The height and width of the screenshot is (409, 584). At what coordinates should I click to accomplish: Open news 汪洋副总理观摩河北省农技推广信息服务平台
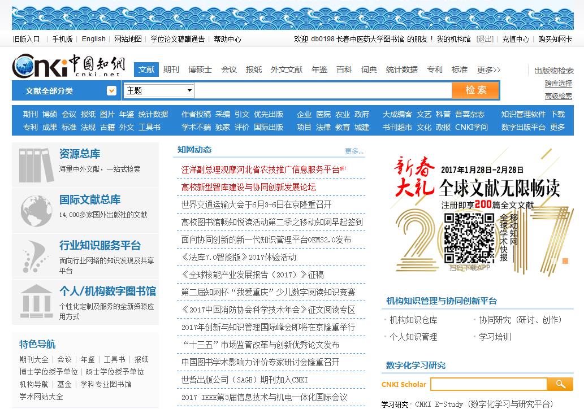coord(261,169)
